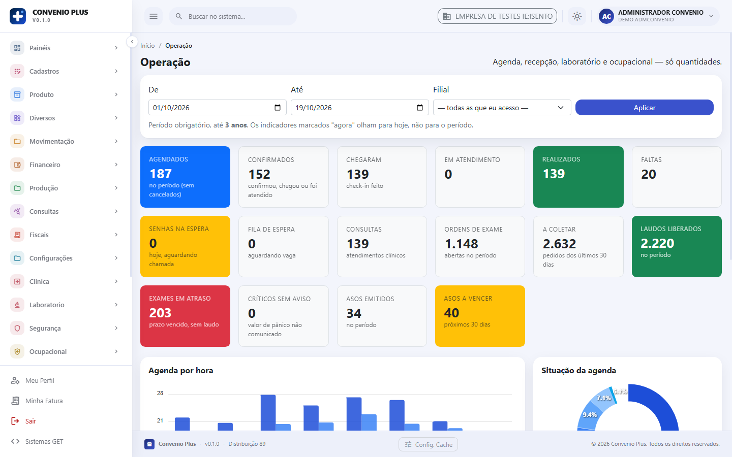This screenshot has height=457, width=732.
Task: Collapse the sidebar with the arrow button
Action: [x=132, y=42]
